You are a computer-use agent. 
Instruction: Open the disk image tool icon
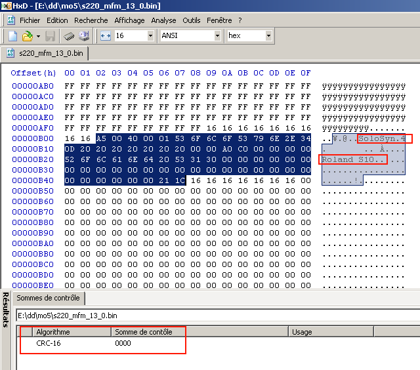coord(84,36)
